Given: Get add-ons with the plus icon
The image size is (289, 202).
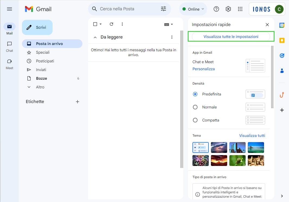Looking at the screenshot, I should click(x=282, y=110).
